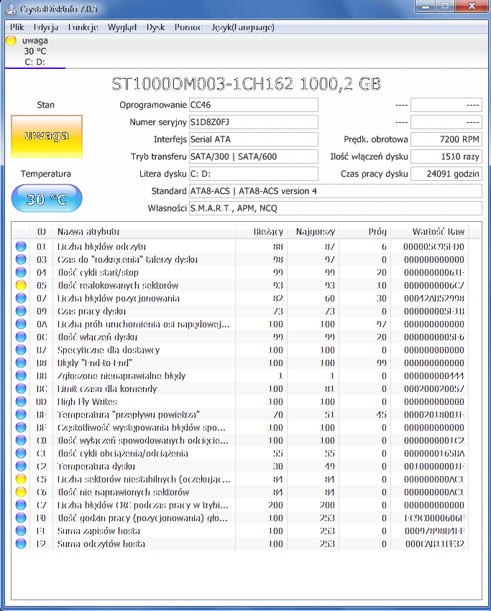Open the Funkcje menu
This screenshot has width=491, height=611.
tap(83, 27)
